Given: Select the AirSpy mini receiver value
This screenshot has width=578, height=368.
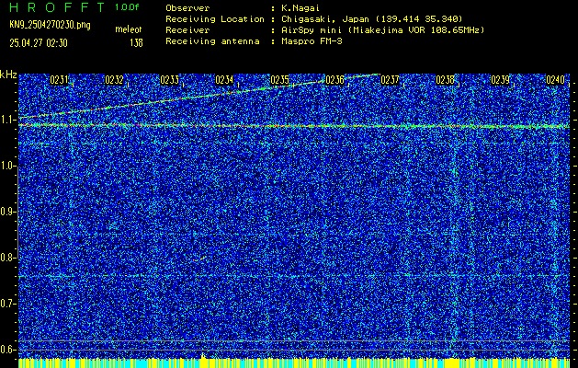Looking at the screenshot, I should click(382, 30).
